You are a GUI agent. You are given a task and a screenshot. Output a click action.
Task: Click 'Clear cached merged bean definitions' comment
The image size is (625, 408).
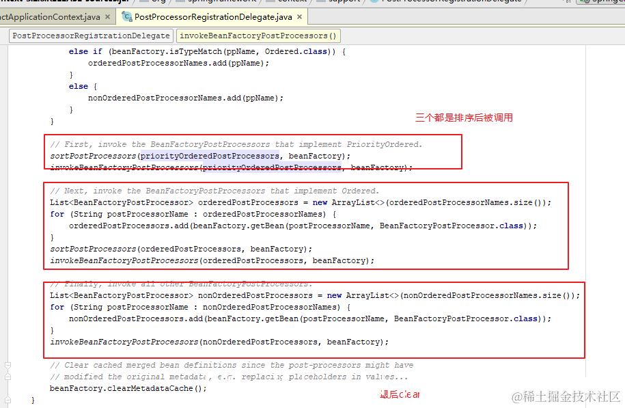click(232, 365)
